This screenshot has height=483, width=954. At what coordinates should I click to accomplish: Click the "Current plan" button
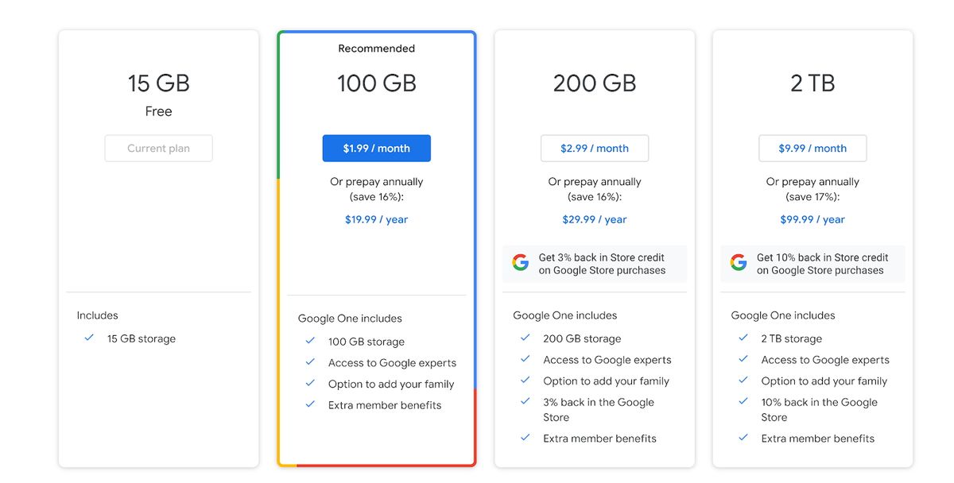tap(158, 148)
